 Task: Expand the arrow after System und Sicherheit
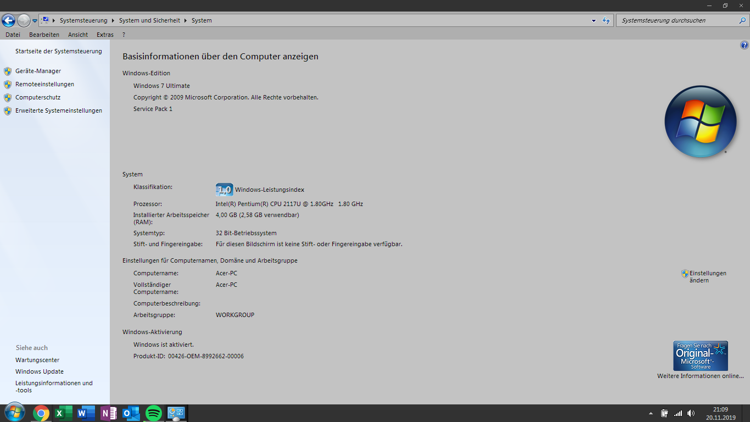(x=186, y=20)
